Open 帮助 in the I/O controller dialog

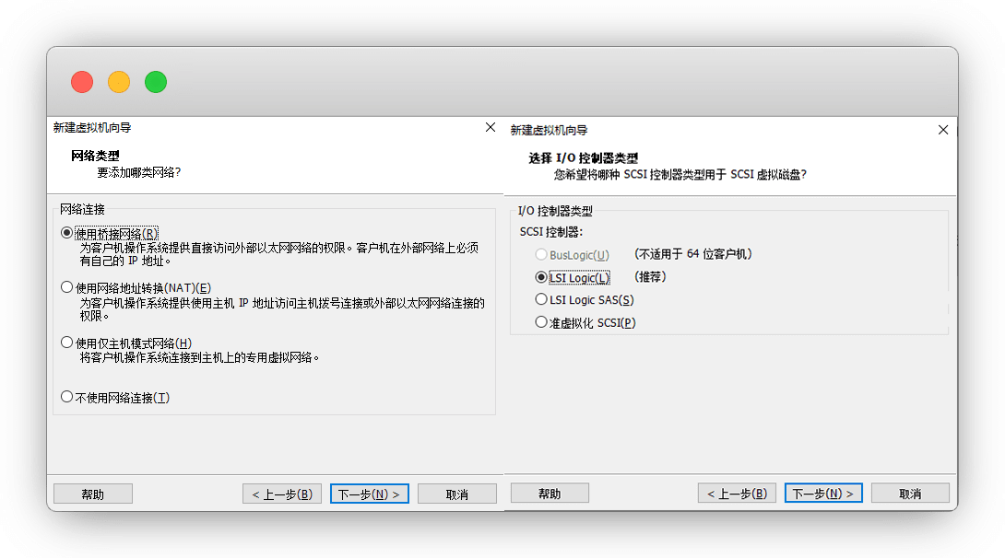coord(550,494)
